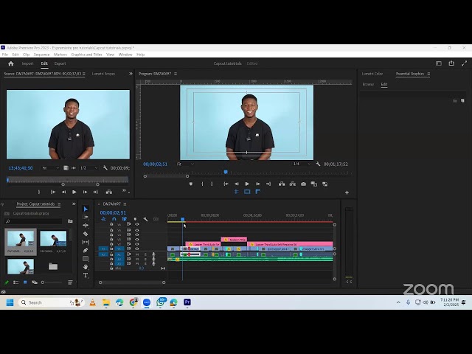
Task: Click Project panel thumbnail size slider
Action: pos(52,282)
